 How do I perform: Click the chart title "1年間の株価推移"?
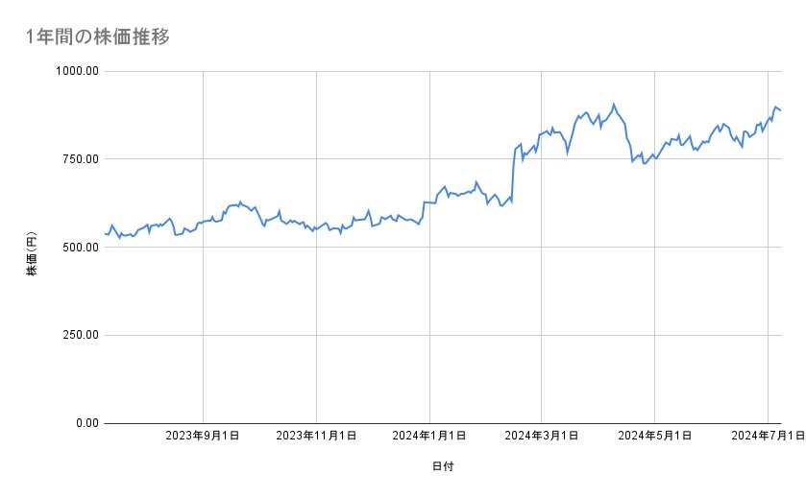[100, 37]
